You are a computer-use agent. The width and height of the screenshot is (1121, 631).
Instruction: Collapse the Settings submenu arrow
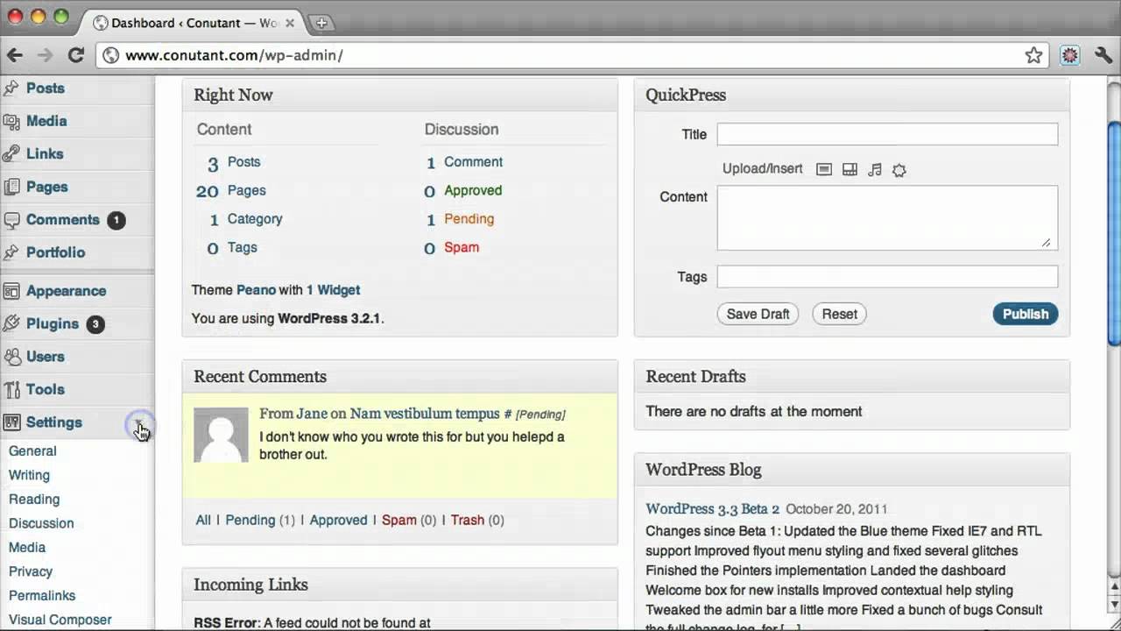[x=139, y=425]
